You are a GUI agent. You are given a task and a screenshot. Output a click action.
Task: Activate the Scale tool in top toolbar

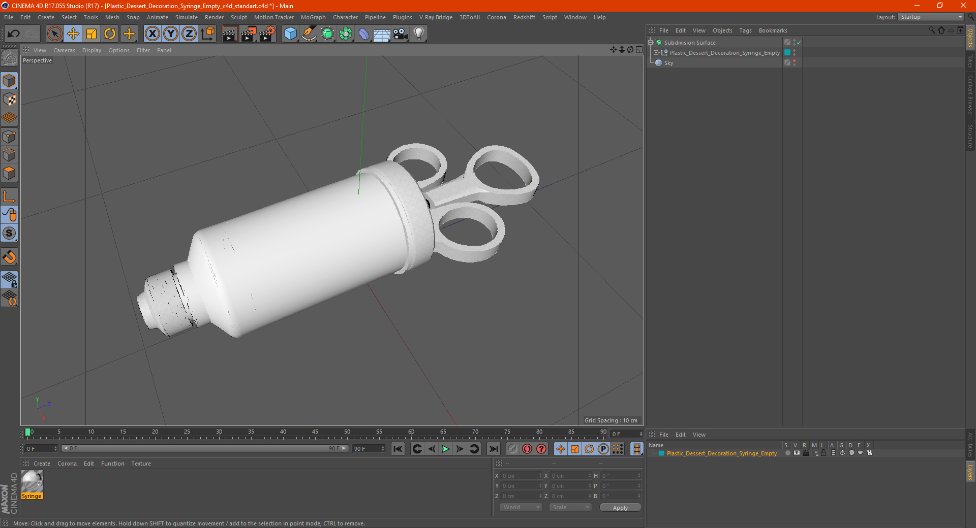[x=91, y=34]
